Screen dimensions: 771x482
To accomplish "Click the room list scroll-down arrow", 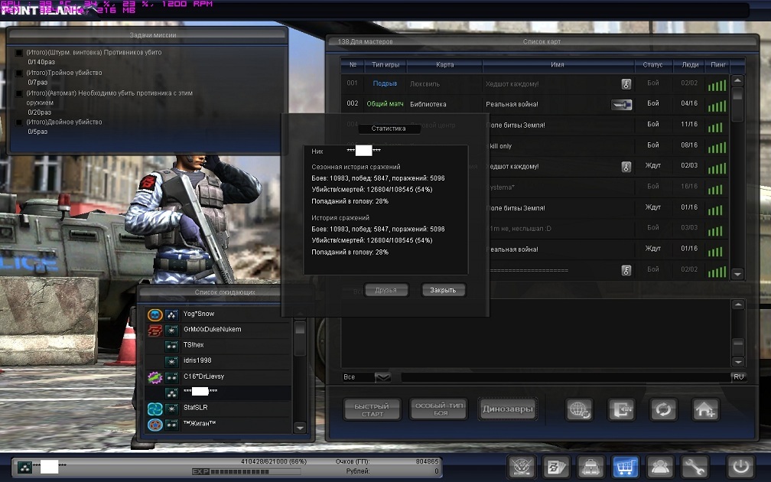I will coord(737,274).
